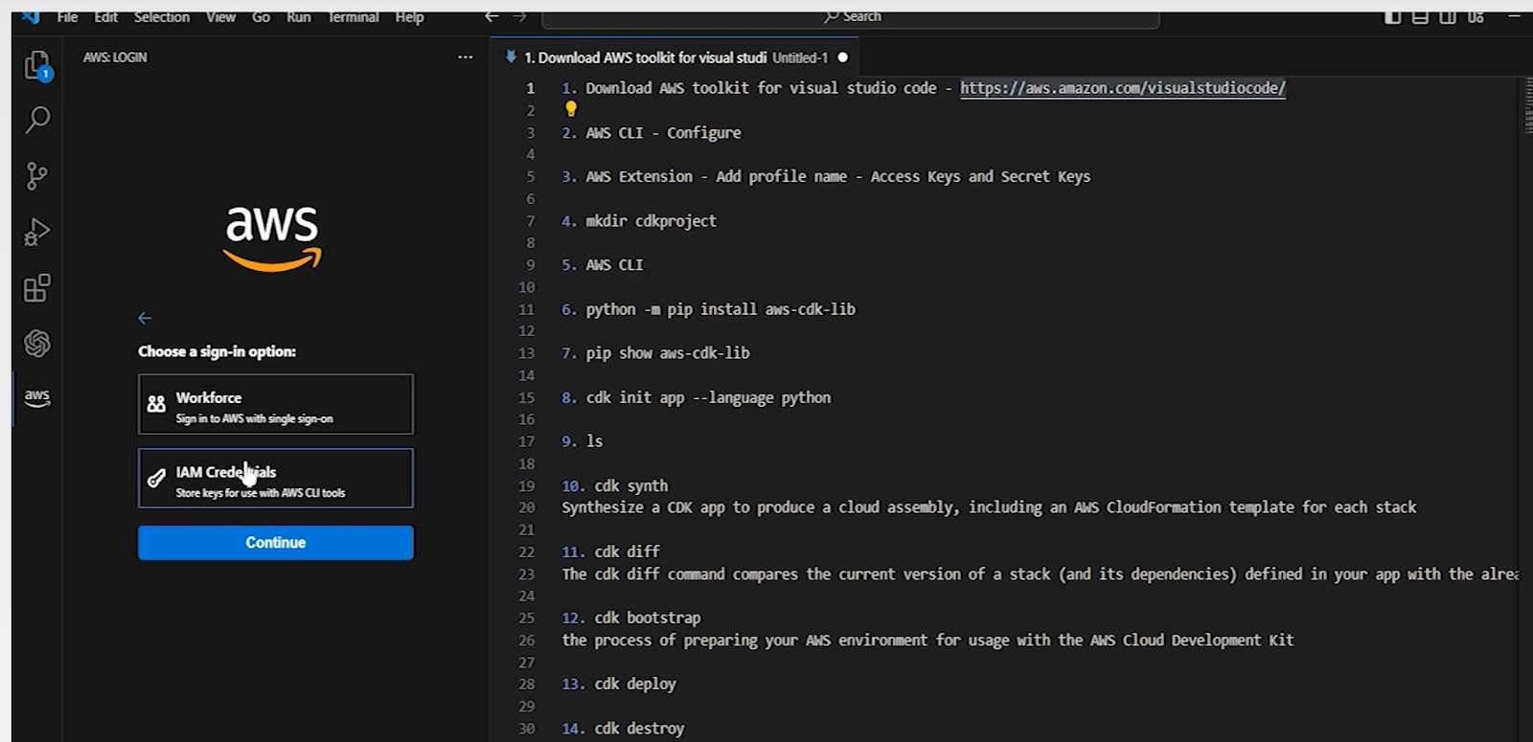Viewport: 1533px width, 742px height.
Task: Click line number 15 in the gutter
Action: [x=526, y=397]
